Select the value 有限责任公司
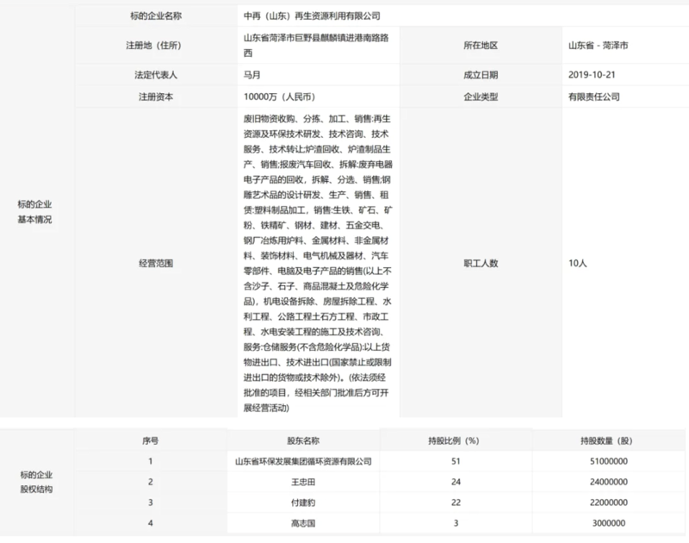689x543 pixels. [594, 97]
